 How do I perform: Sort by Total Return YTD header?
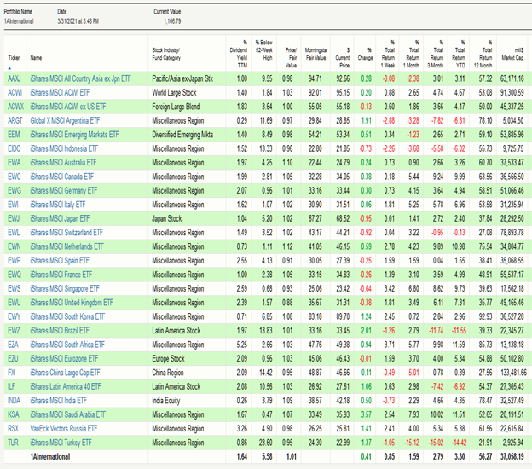[x=459, y=54]
